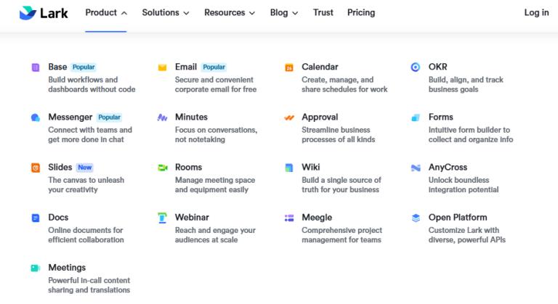558x304 pixels.
Task: Expand the Resources dropdown
Action: click(x=230, y=12)
